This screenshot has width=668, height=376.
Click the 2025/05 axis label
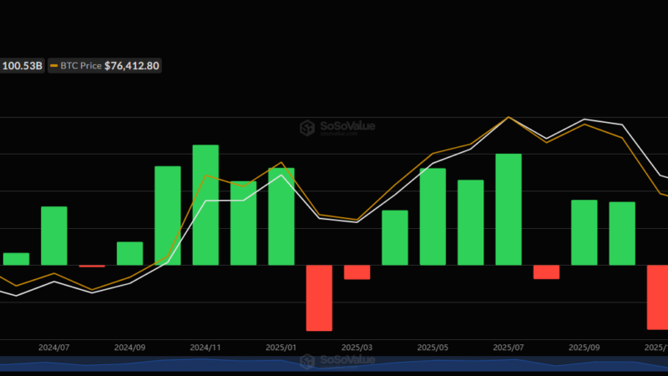pos(433,348)
